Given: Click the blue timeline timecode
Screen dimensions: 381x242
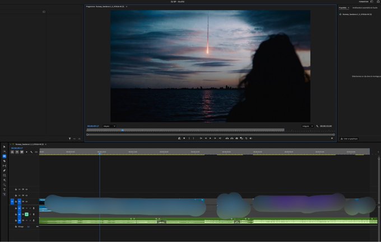Looking at the screenshot, I should (17, 148).
